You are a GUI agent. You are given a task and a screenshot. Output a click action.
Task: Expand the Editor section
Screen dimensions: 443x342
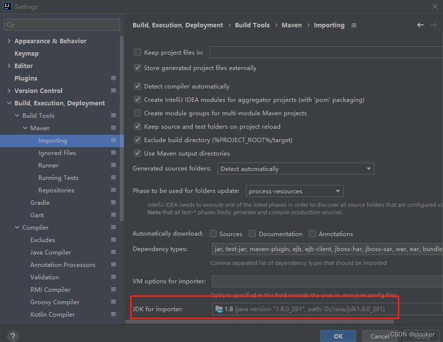pos(9,66)
